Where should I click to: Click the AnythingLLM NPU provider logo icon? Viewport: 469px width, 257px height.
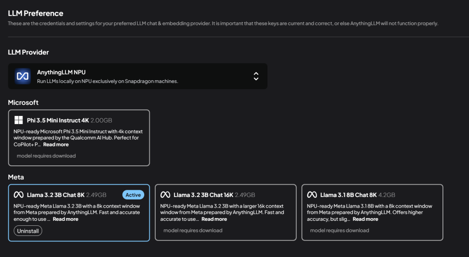(x=22, y=76)
